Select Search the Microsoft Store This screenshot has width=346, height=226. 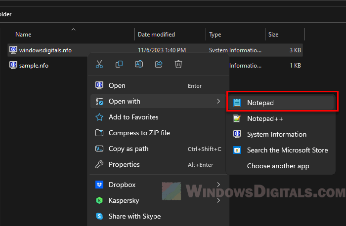pos(281,150)
